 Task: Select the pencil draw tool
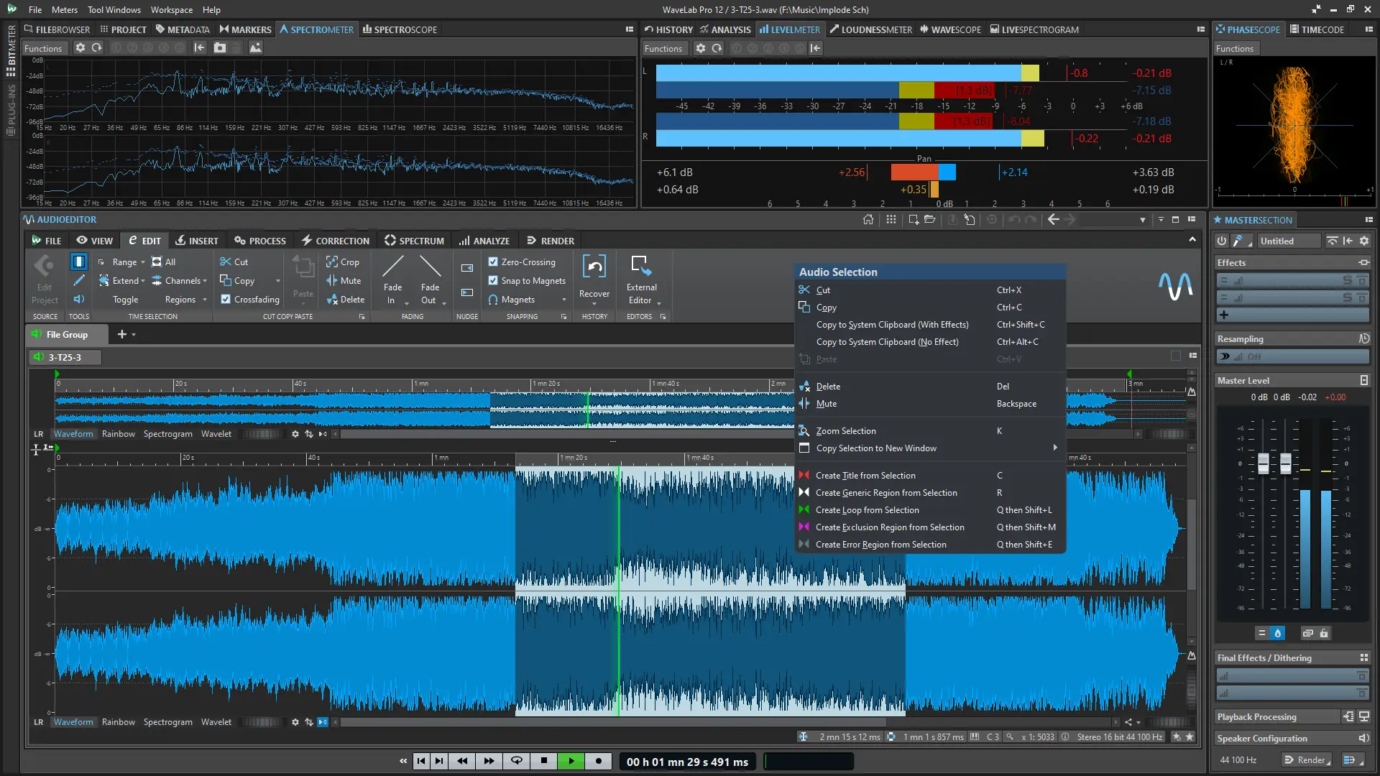tap(79, 280)
